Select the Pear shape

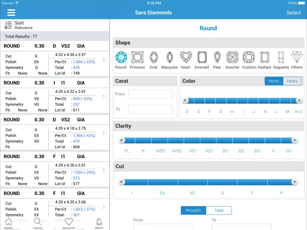click(217, 60)
